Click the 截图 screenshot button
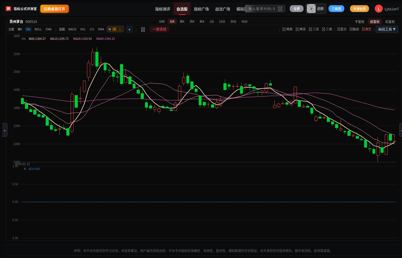Screen dimensions: 402x258 click(x=336, y=9)
